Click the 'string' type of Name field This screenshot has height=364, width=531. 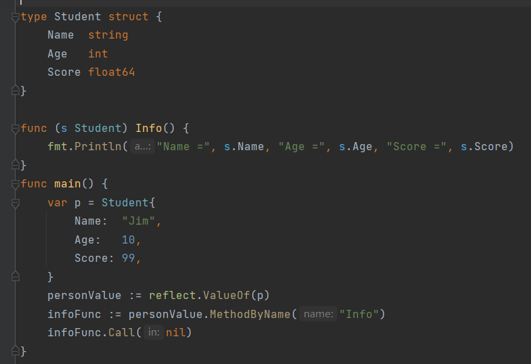tap(108, 35)
